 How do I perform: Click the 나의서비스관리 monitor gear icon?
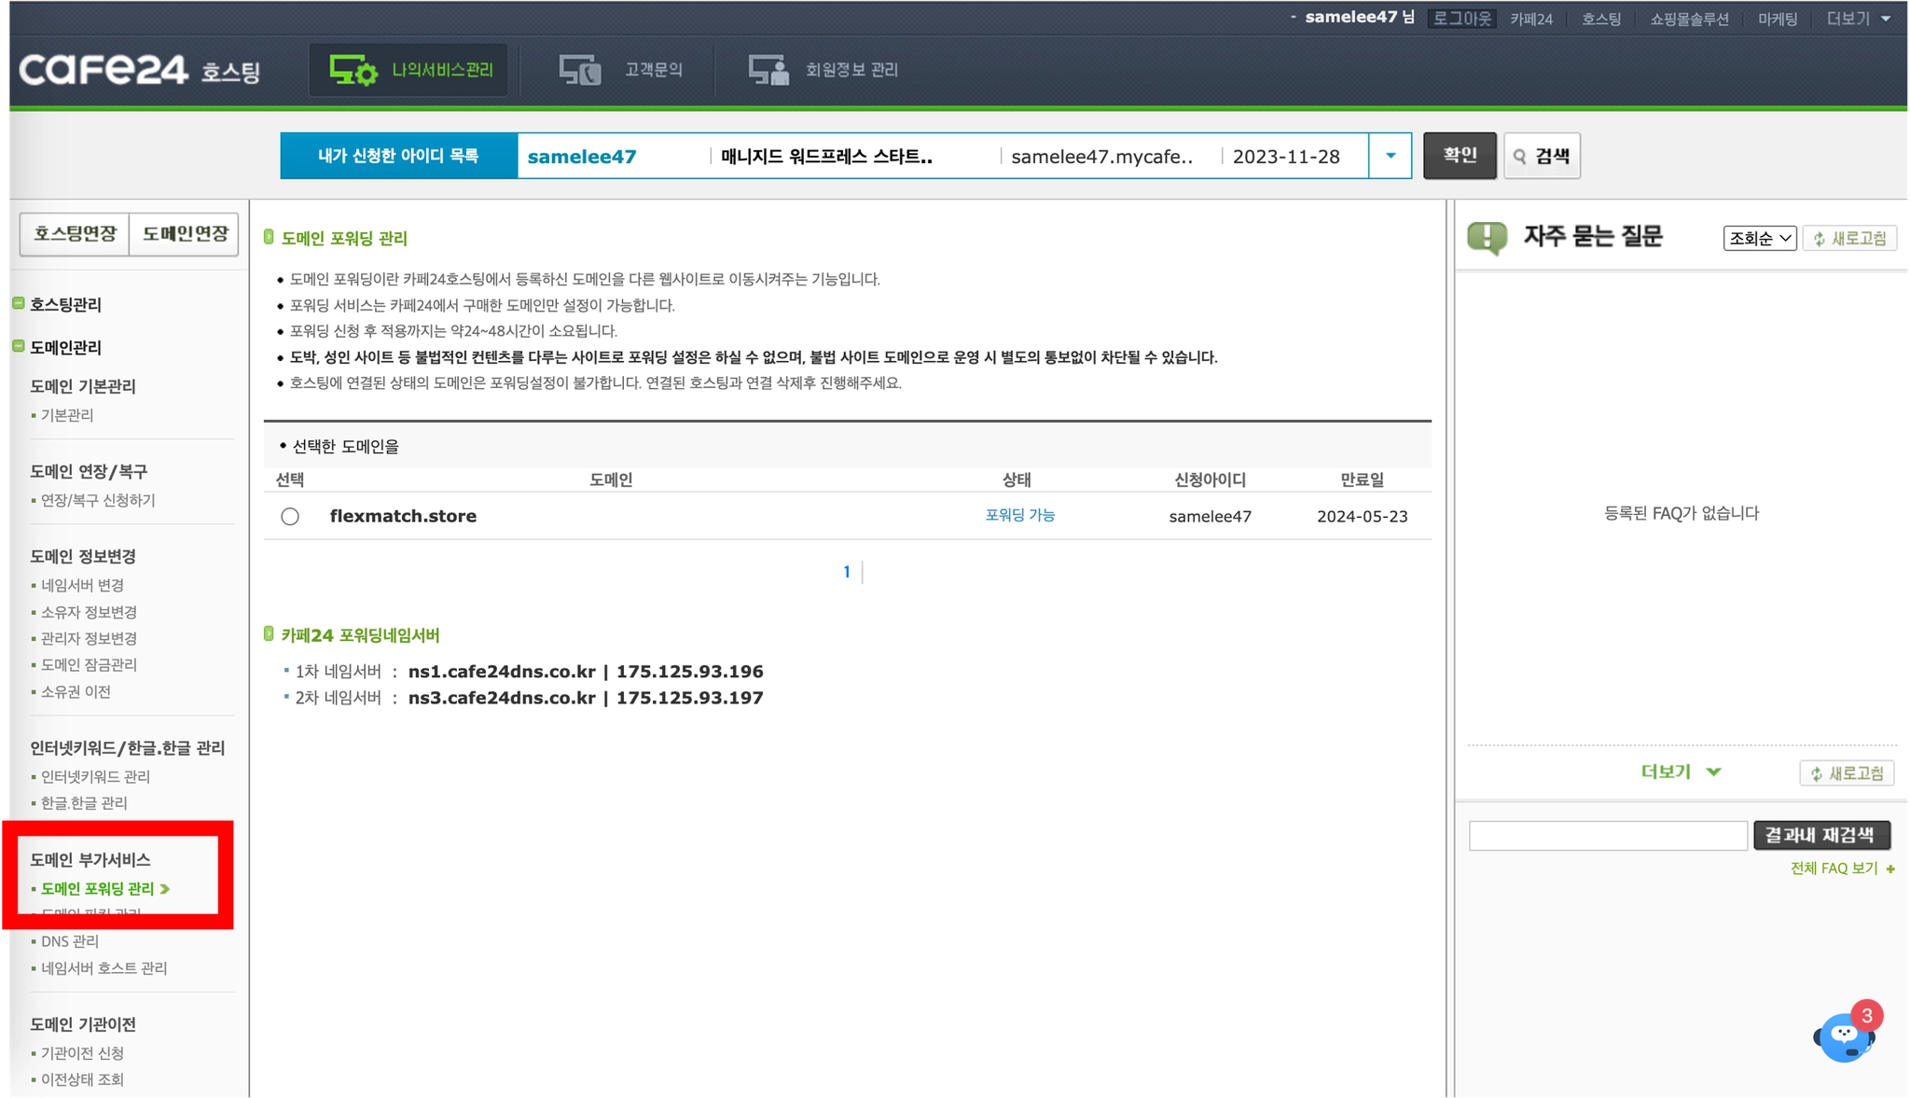[353, 70]
